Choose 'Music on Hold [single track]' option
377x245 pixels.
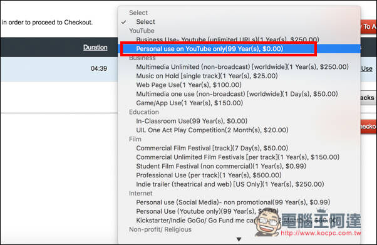207,76
